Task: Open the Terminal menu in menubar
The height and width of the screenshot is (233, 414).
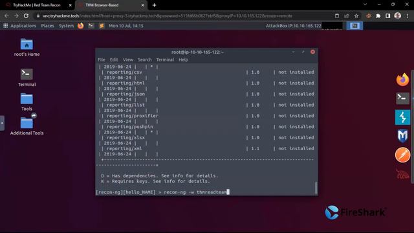Action: [165, 60]
